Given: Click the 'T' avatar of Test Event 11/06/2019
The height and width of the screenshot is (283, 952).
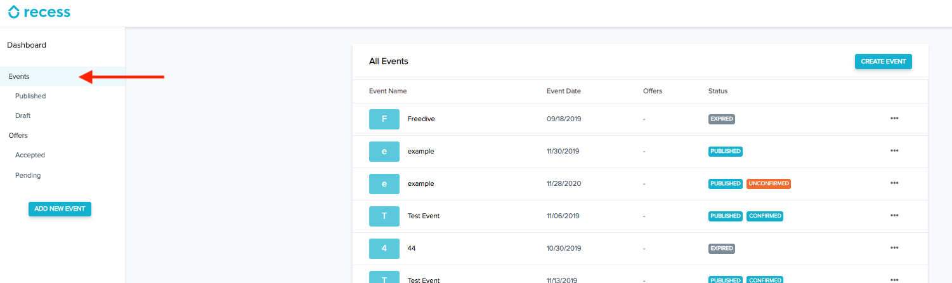Looking at the screenshot, I should coord(384,216).
